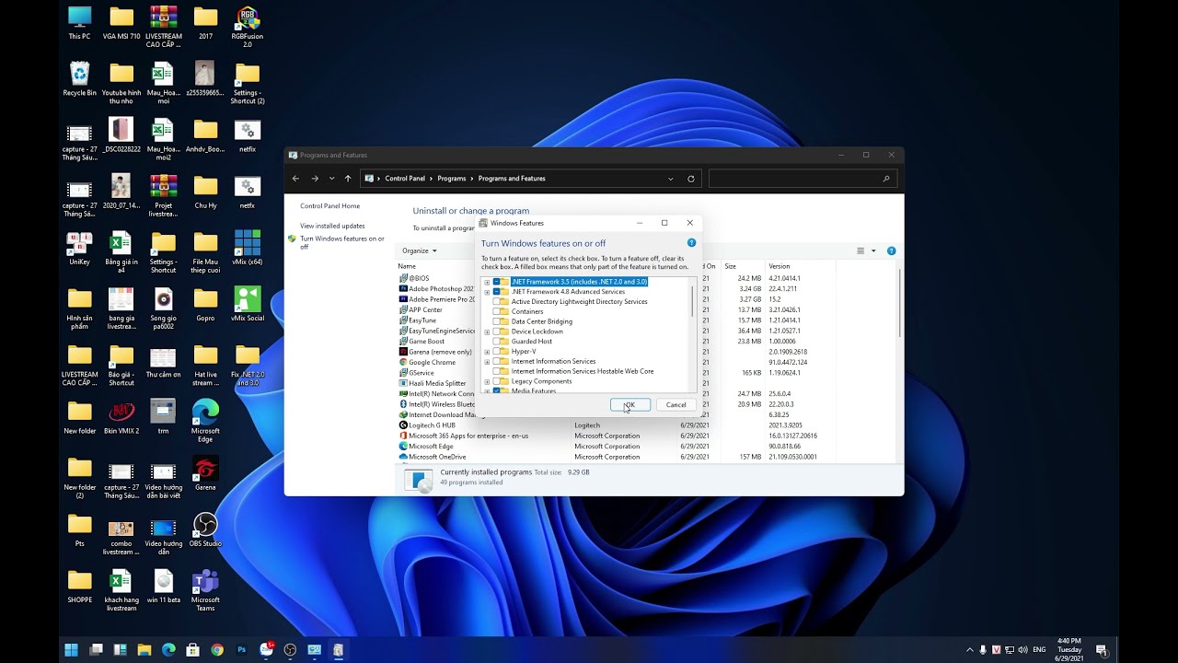Open the Organize dropdown menu
Image resolution: width=1178 pixels, height=663 pixels.
coord(419,250)
